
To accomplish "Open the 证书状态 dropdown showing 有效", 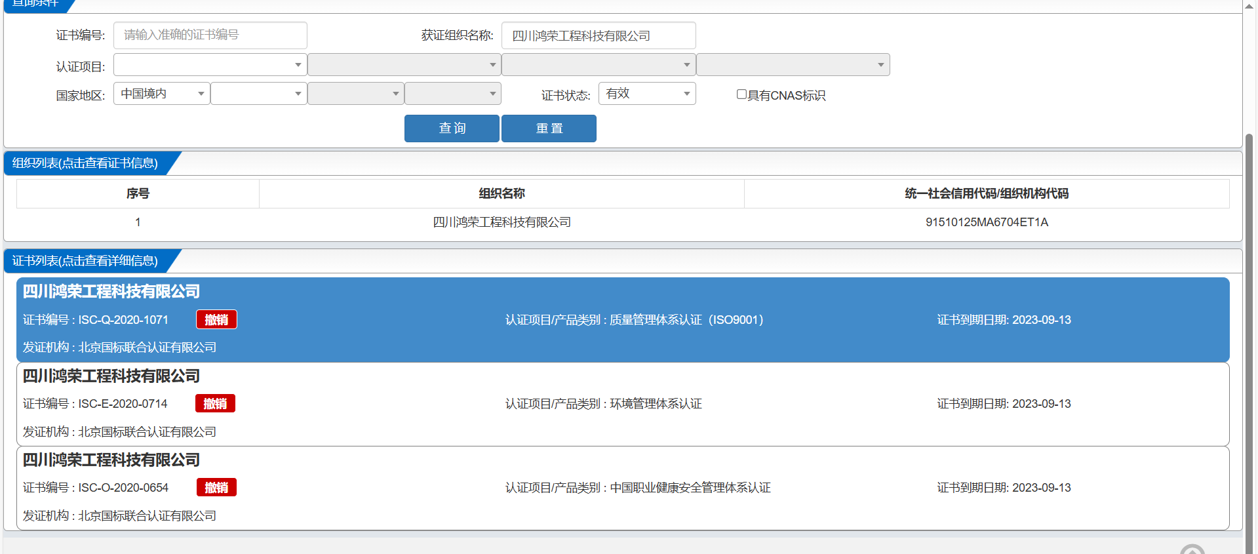I will coord(646,94).
